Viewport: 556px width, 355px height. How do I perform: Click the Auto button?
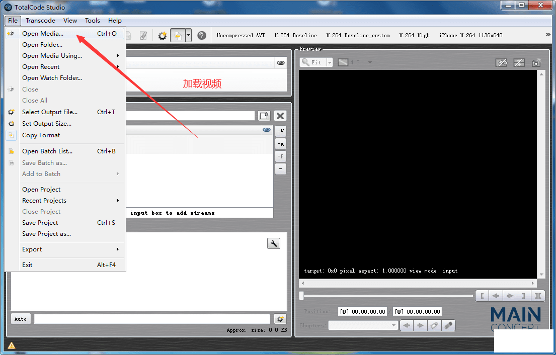[21, 319]
